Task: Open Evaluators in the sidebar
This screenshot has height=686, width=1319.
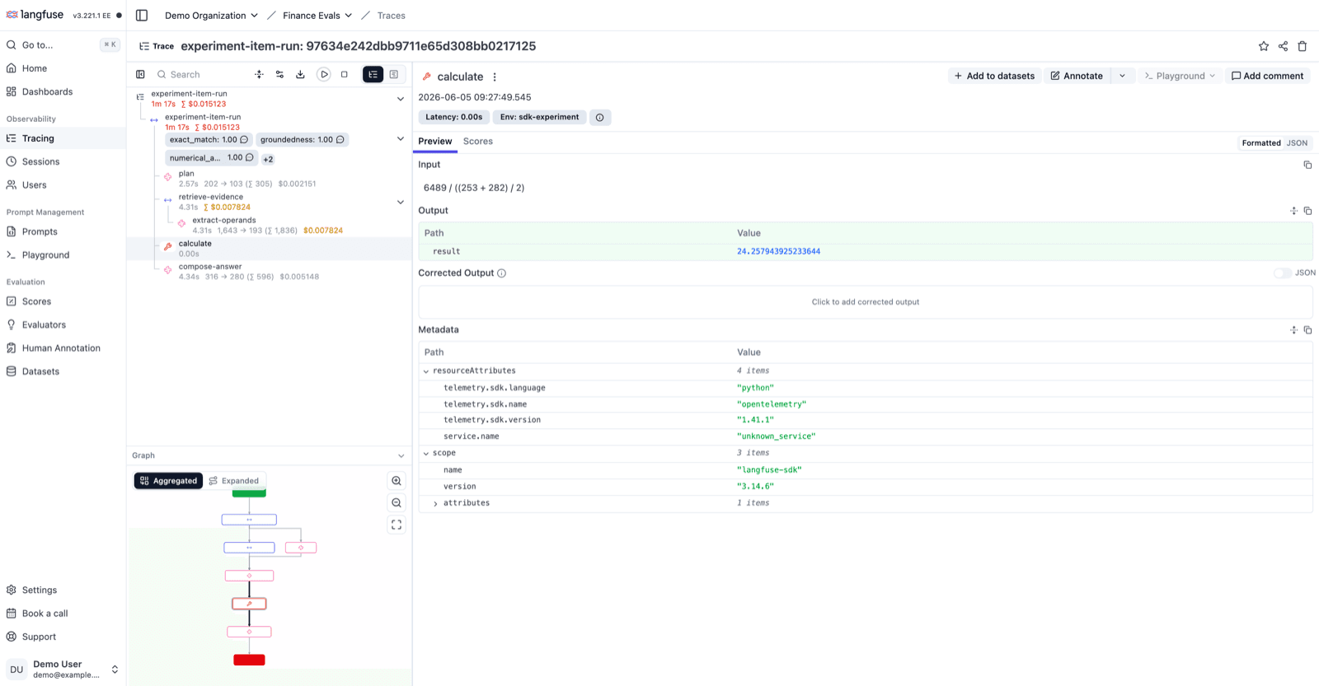Action: coord(63,324)
